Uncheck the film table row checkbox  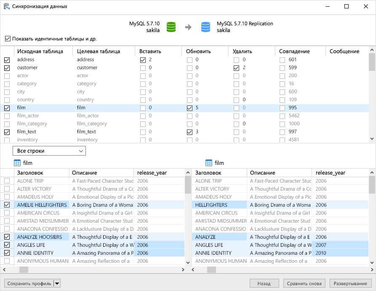(x=7, y=108)
